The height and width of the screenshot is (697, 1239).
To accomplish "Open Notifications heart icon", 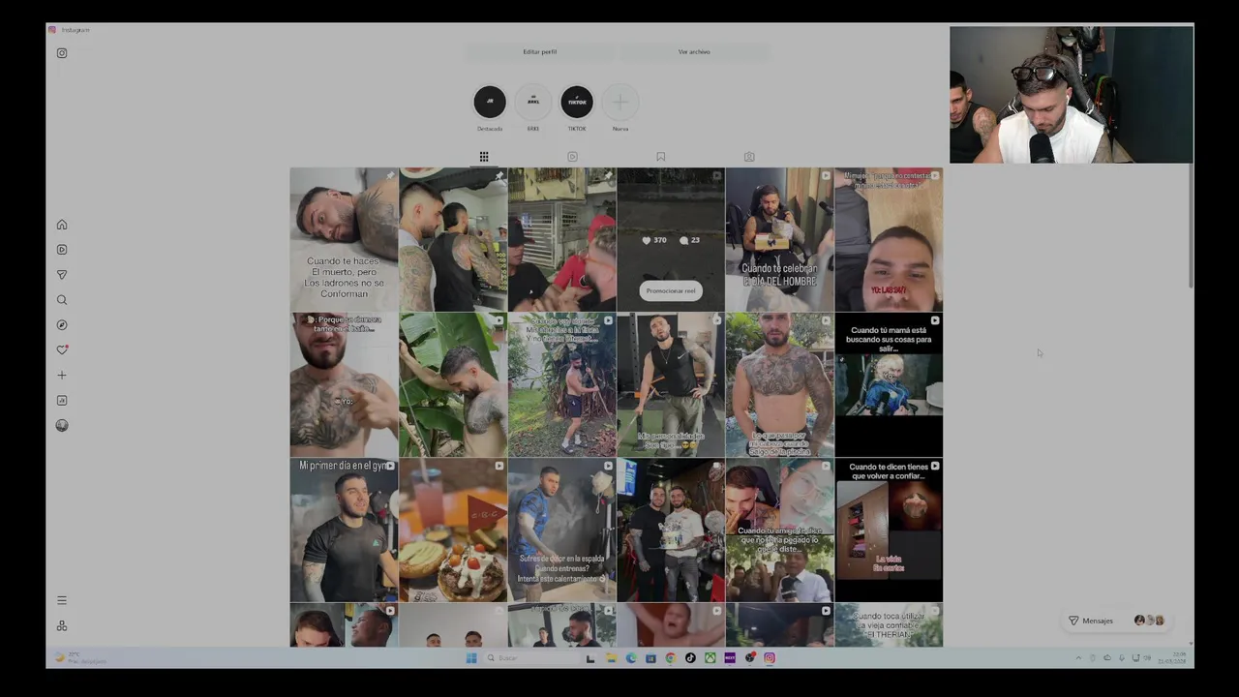I will pyautogui.click(x=62, y=349).
